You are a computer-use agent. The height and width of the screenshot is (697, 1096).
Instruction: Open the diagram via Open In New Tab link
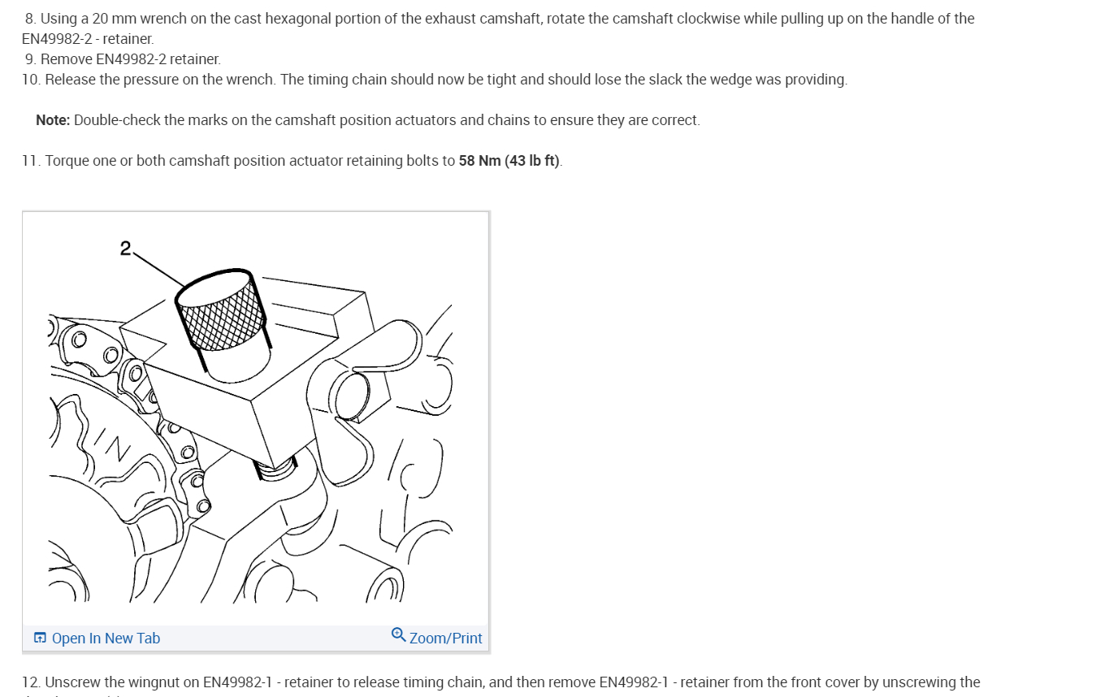click(97, 639)
